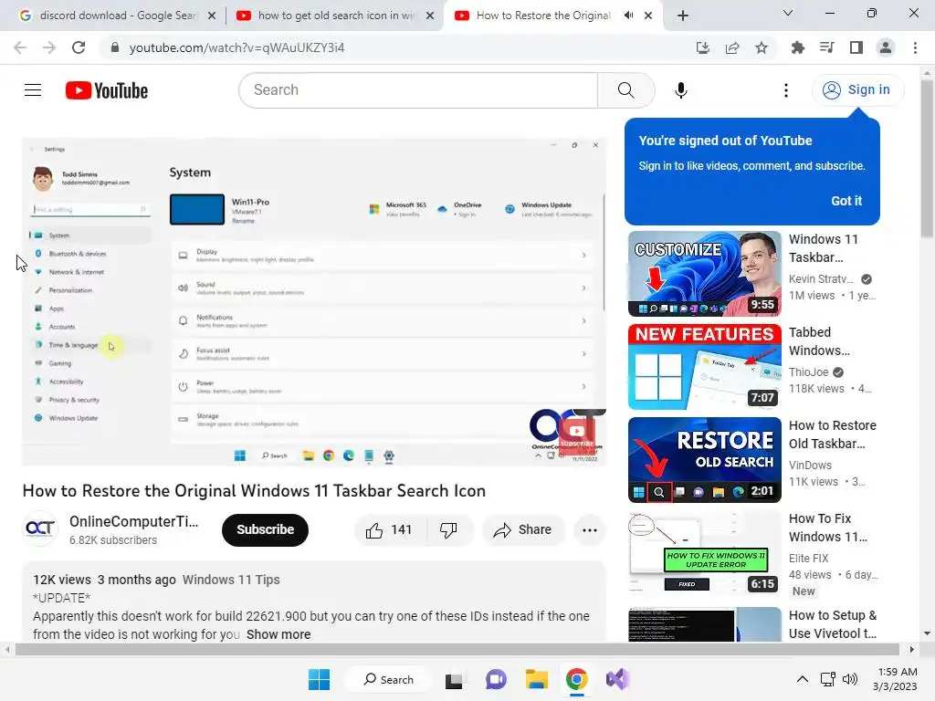Open Chrome profile avatar icon

point(886,47)
